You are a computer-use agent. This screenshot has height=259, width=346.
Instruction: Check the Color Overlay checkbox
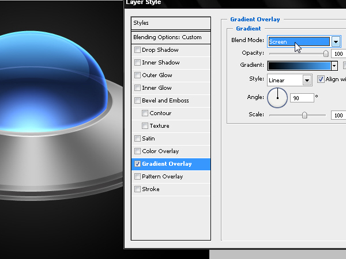137,151
